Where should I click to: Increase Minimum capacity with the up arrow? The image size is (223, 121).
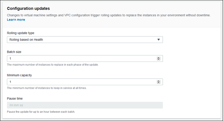pos(158,81)
